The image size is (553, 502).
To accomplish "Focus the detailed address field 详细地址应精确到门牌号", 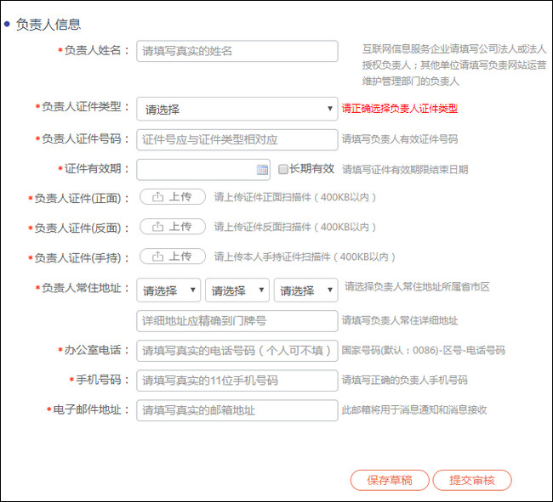I will click(x=237, y=321).
